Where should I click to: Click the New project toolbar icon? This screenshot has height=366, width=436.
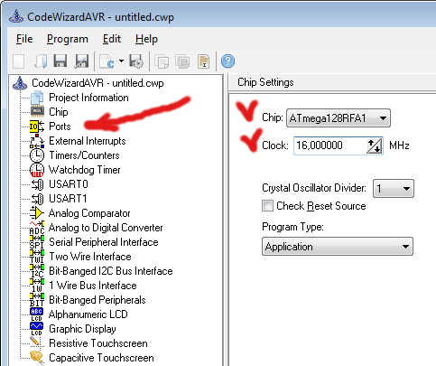(19, 61)
